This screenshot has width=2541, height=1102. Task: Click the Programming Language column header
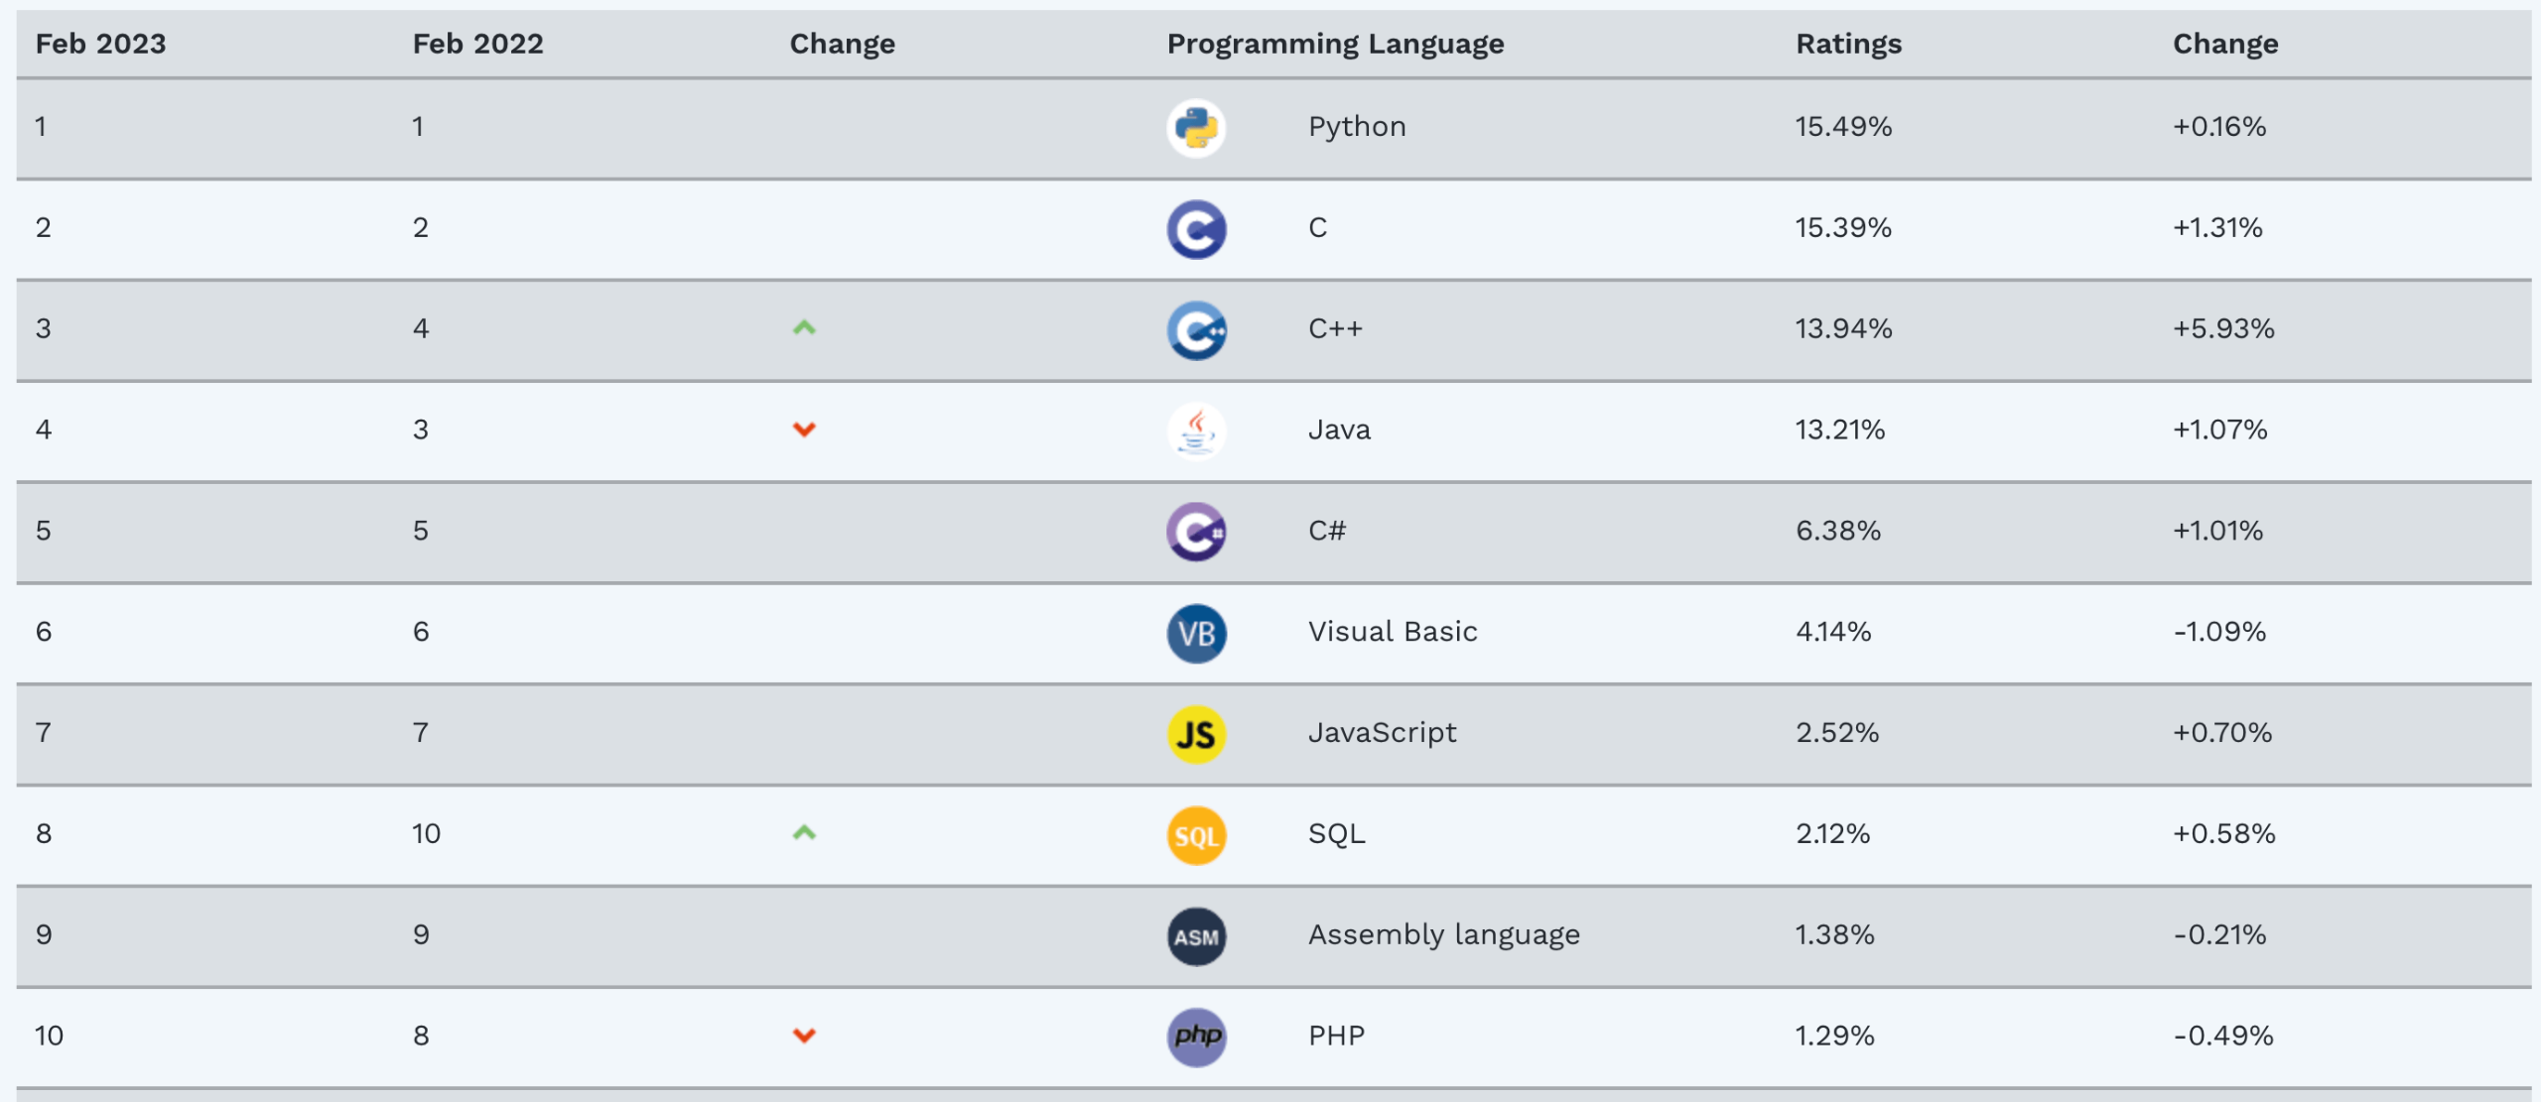click(1335, 44)
